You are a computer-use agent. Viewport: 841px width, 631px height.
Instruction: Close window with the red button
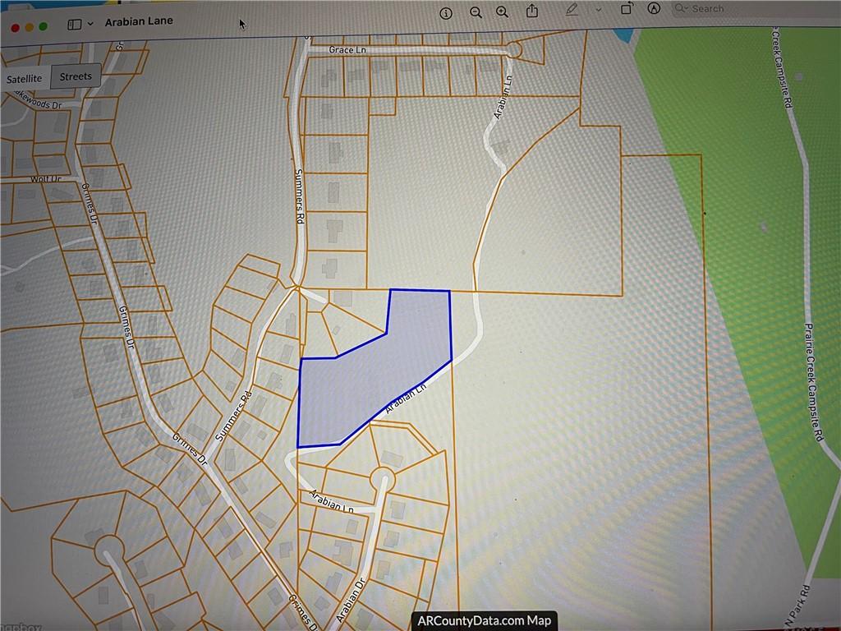(x=16, y=28)
